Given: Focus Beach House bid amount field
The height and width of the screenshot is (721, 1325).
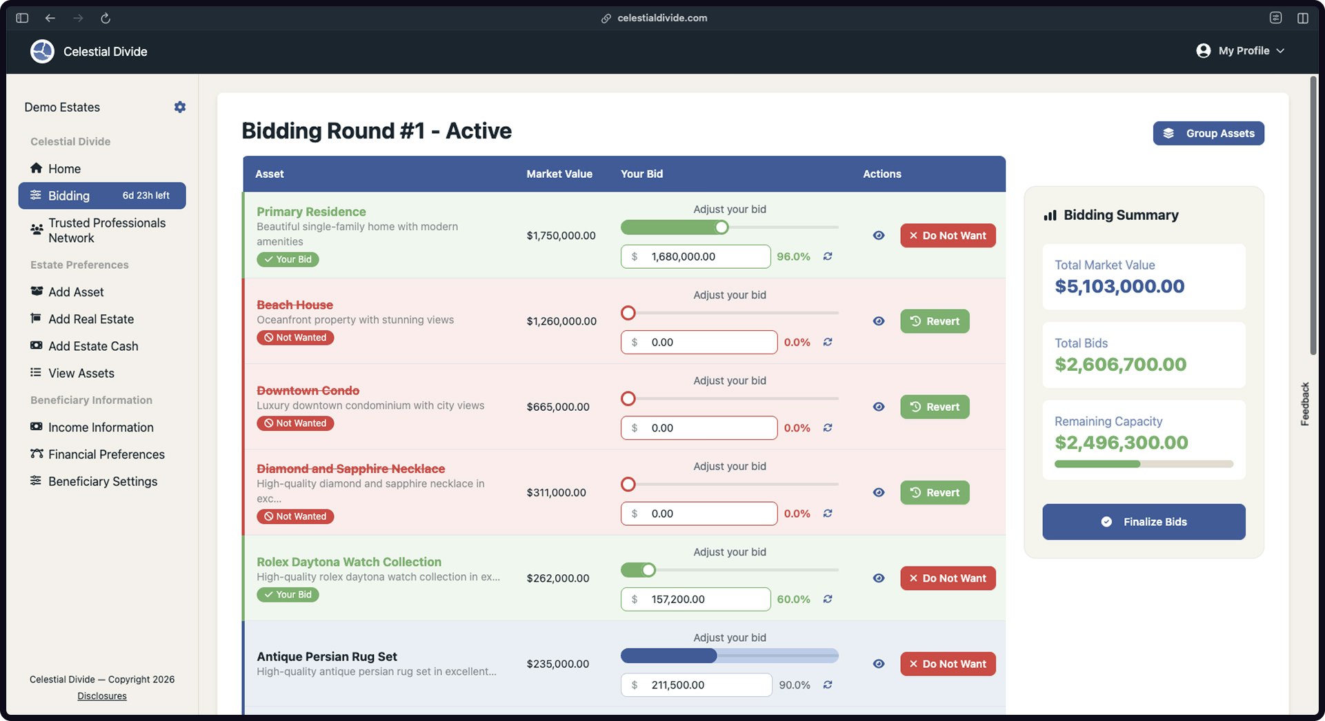Looking at the screenshot, I should click(x=699, y=342).
